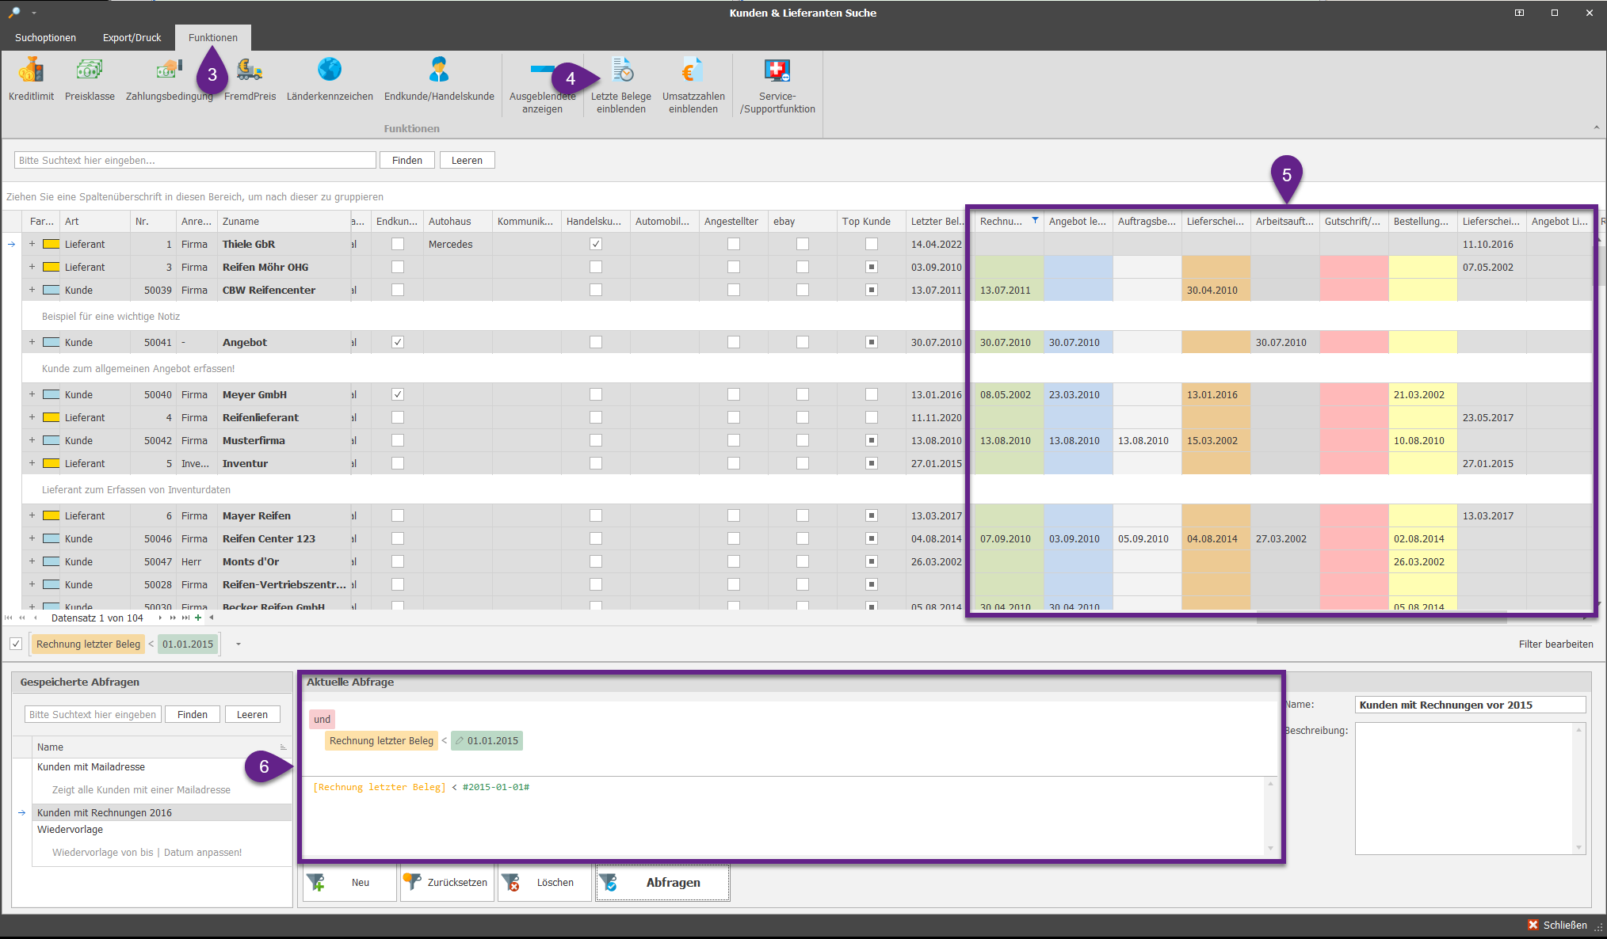
Task: Expand the Musterfirma row
Action: (x=32, y=440)
